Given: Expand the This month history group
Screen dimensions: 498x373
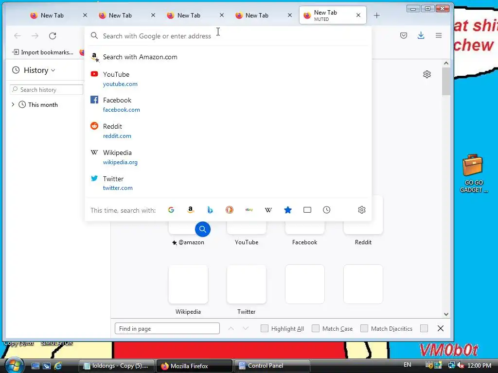Looking at the screenshot, I should (x=13, y=104).
